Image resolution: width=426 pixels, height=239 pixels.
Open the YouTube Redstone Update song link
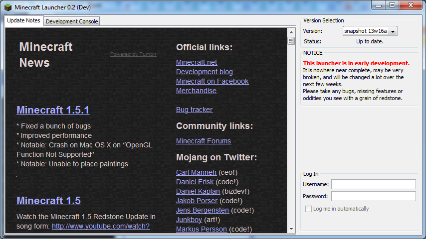click(100, 226)
